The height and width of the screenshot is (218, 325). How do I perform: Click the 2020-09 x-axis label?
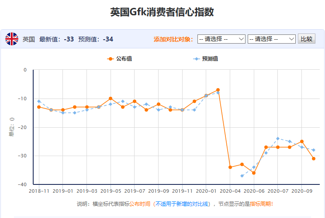click(x=302, y=191)
